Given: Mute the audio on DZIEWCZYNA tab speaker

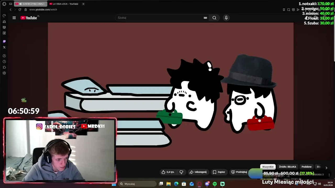Looking at the screenshot, I should (x=20, y=4).
